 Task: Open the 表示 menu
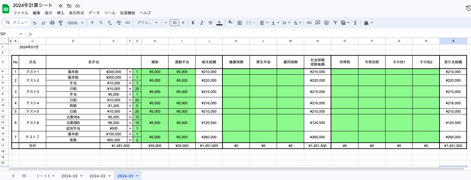[x=49, y=13]
